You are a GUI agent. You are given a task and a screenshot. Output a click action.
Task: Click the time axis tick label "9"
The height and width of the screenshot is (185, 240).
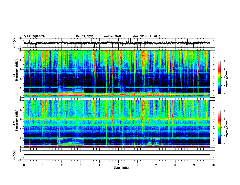(x=194, y=165)
